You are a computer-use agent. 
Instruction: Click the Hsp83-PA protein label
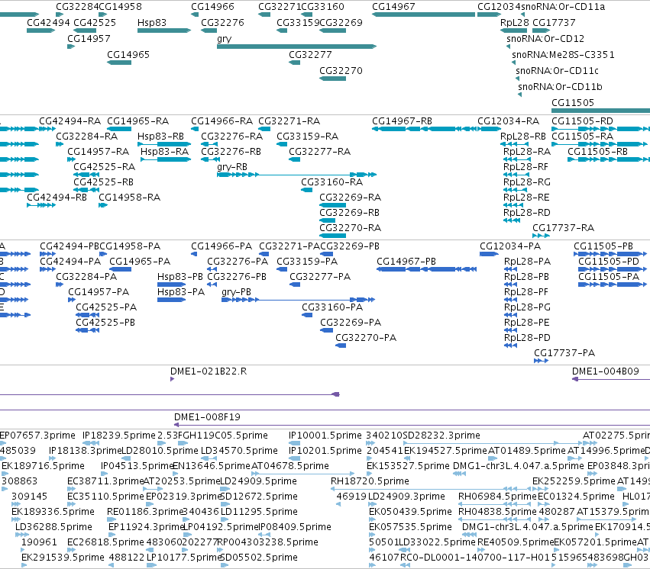181,292
